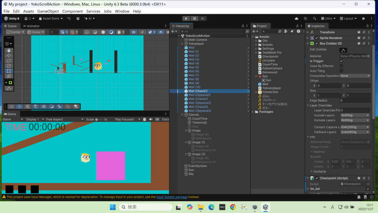This screenshot has width=378, height=213.
Task: Click the Unity Cloud icon
Action: click(296, 18)
